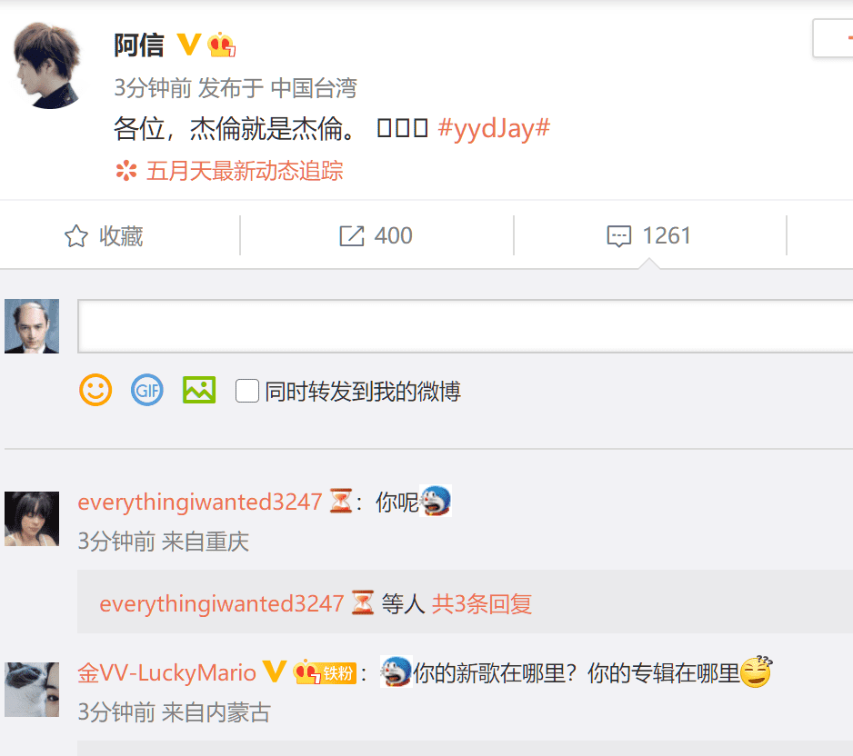The width and height of the screenshot is (853, 756).
Task: Click the orange V badge beside 阿信
Action: (189, 45)
